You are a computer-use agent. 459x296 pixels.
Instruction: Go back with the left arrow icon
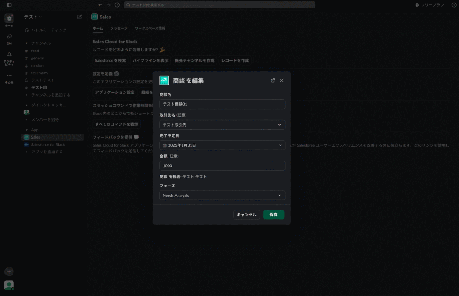[100, 5]
